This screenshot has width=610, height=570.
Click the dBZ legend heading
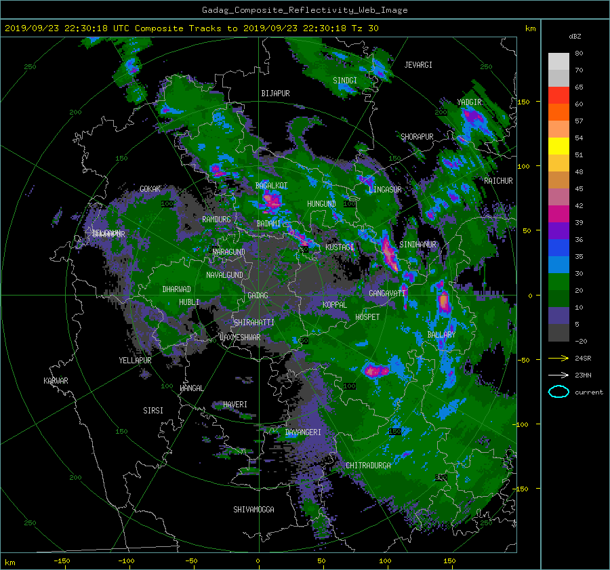[575, 37]
